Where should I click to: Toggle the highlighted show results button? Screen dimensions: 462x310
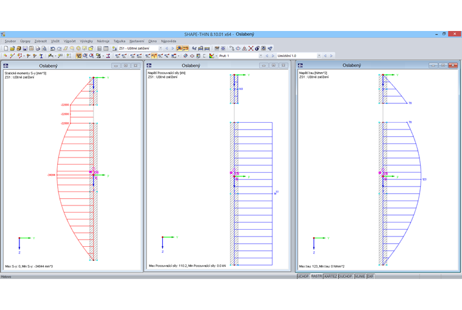(179, 49)
